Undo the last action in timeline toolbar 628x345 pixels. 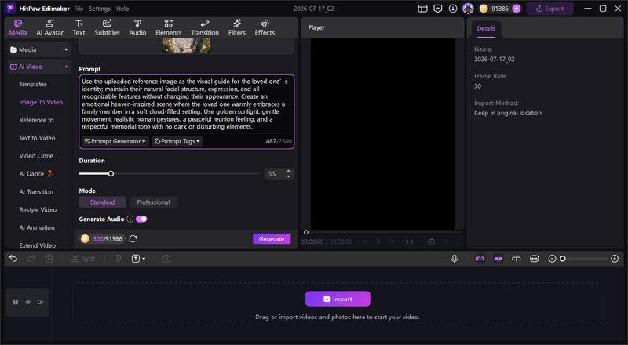click(x=13, y=259)
